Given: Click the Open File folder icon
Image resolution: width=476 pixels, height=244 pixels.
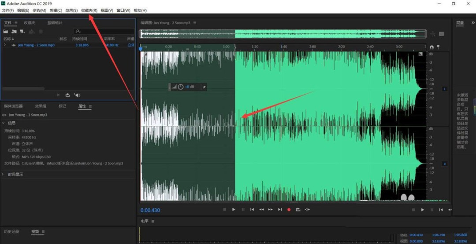Looking at the screenshot, I should [x=6, y=32].
